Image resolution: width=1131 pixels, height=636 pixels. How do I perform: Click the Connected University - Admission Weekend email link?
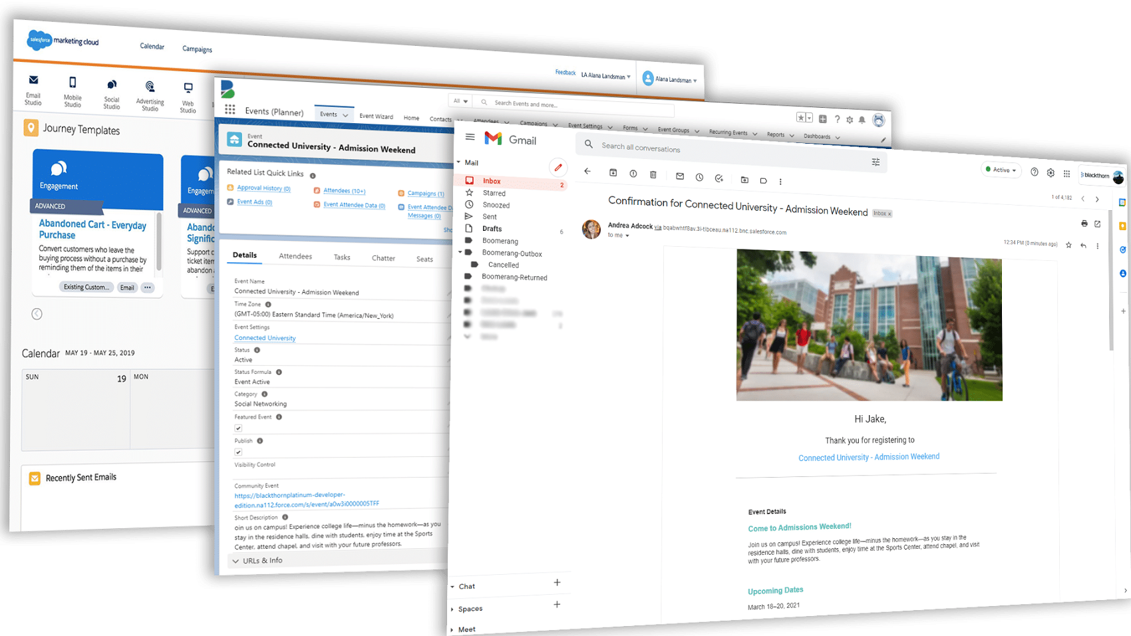coord(869,457)
